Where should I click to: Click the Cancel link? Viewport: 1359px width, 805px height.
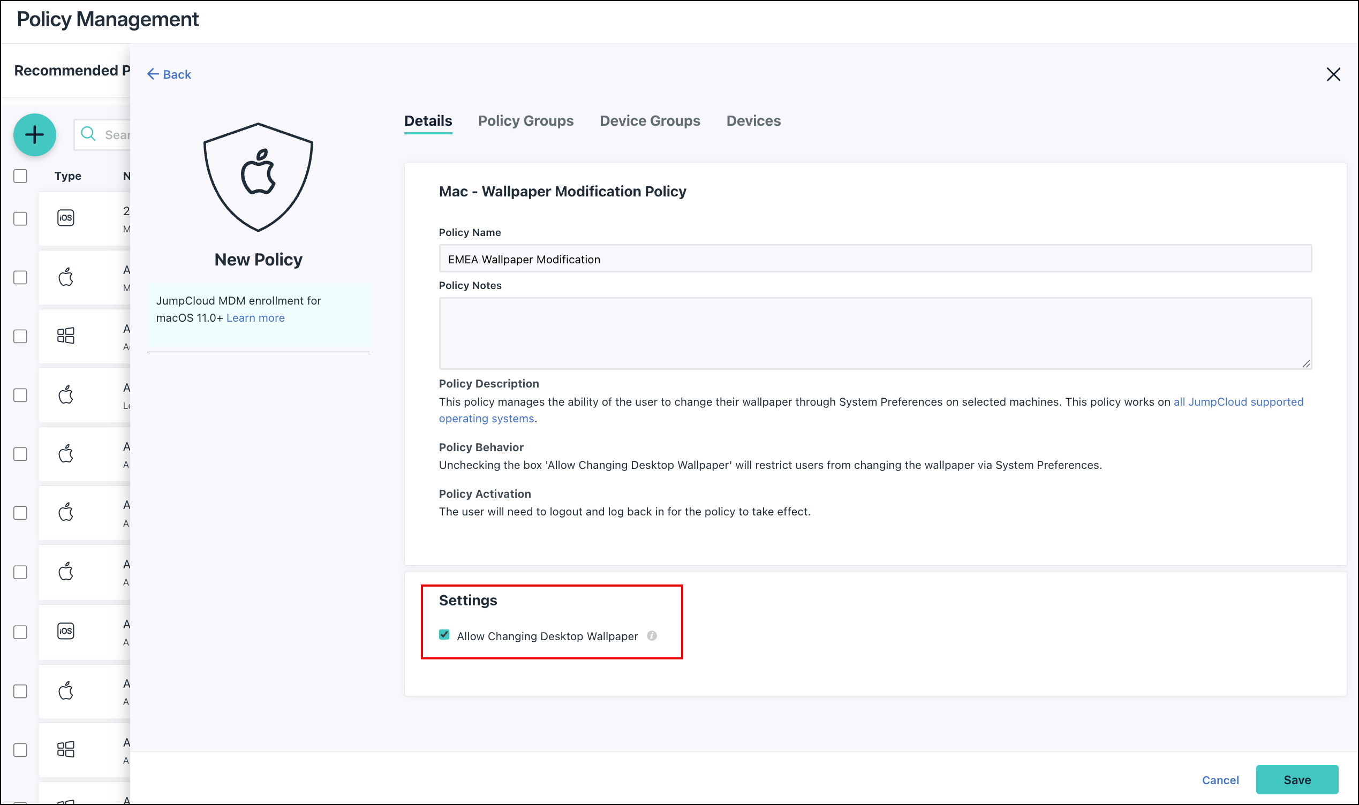(1220, 780)
